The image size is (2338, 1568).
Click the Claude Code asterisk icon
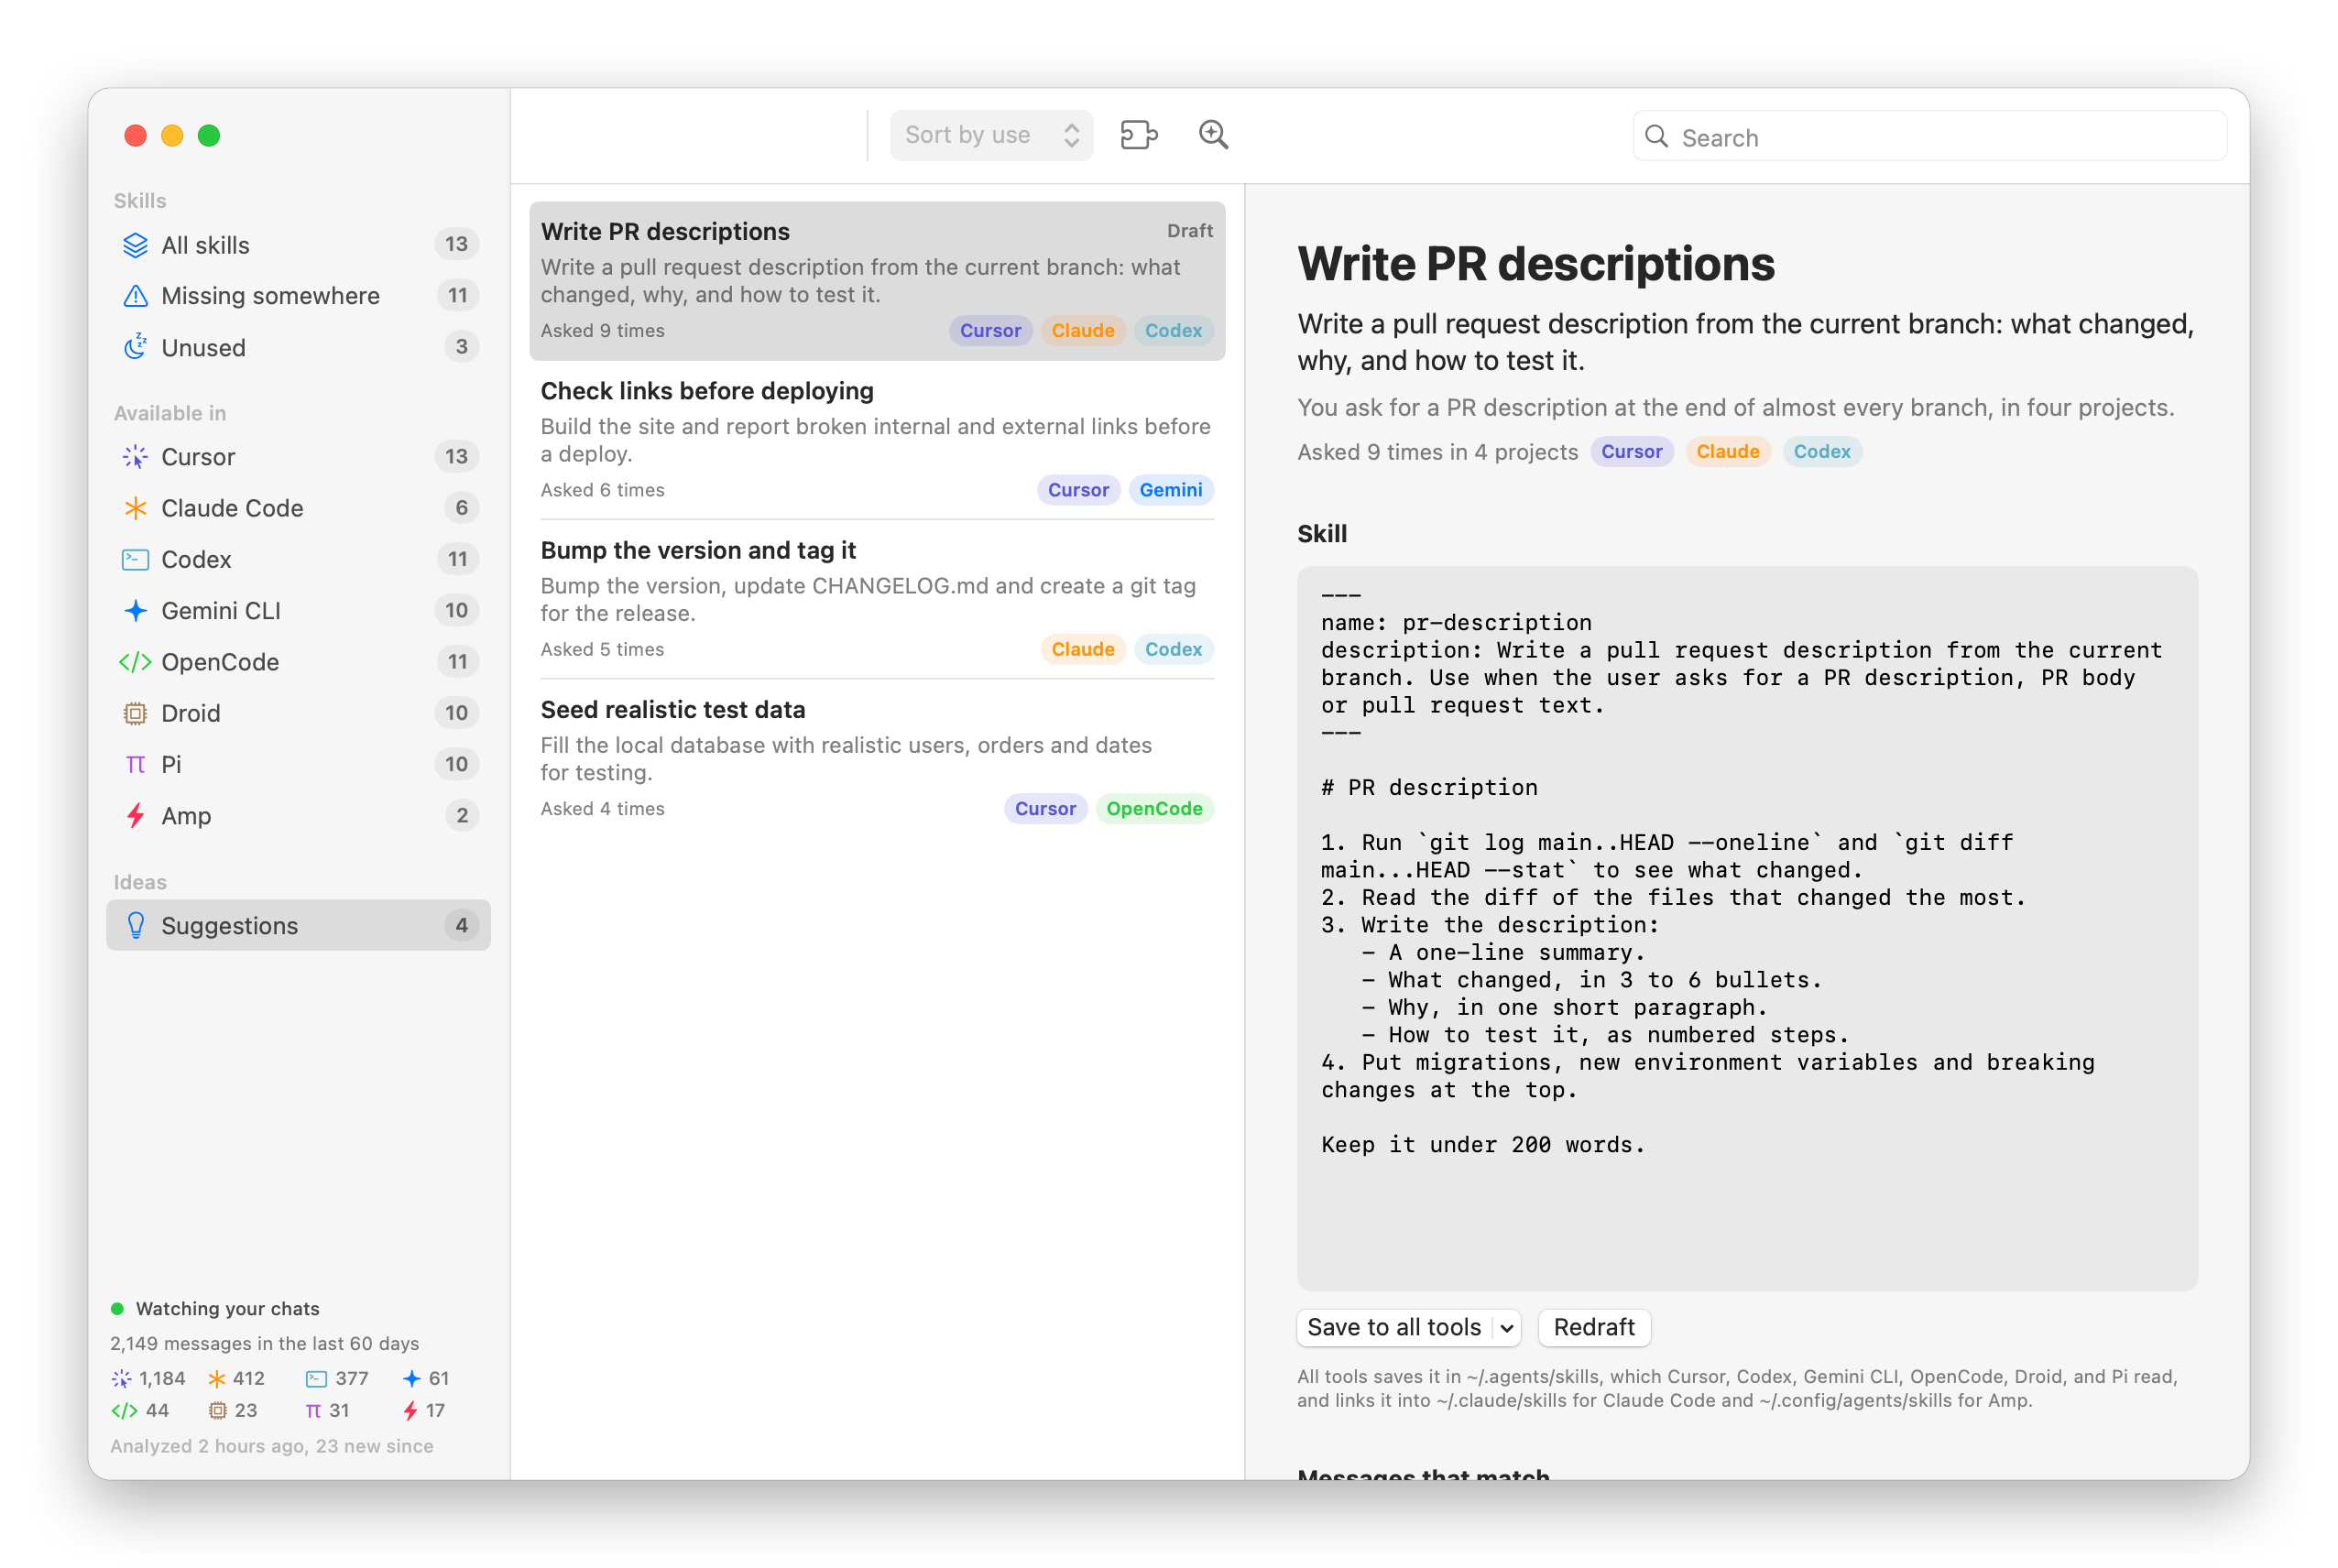[135, 508]
